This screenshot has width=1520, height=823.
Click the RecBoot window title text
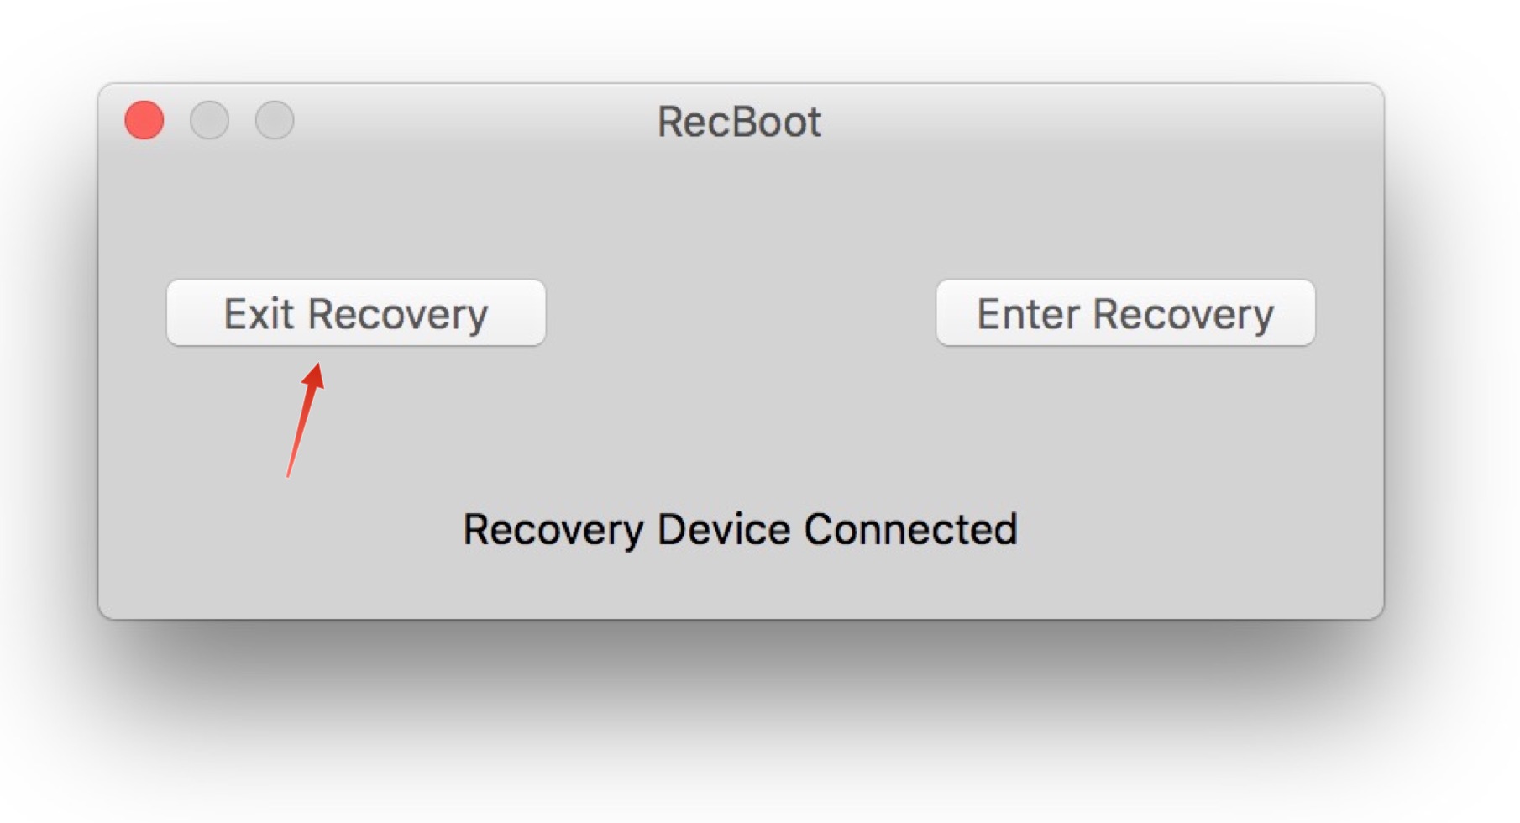click(x=739, y=122)
